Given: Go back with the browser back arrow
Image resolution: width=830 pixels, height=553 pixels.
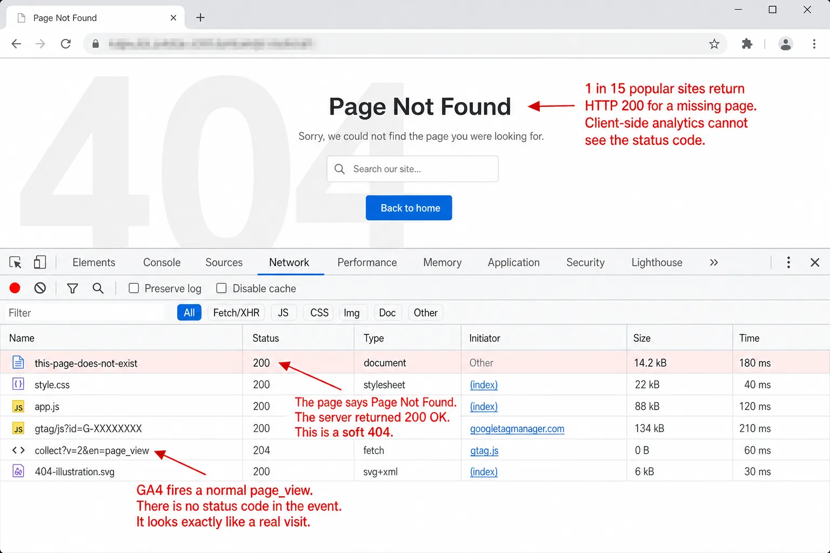Looking at the screenshot, I should [16, 44].
